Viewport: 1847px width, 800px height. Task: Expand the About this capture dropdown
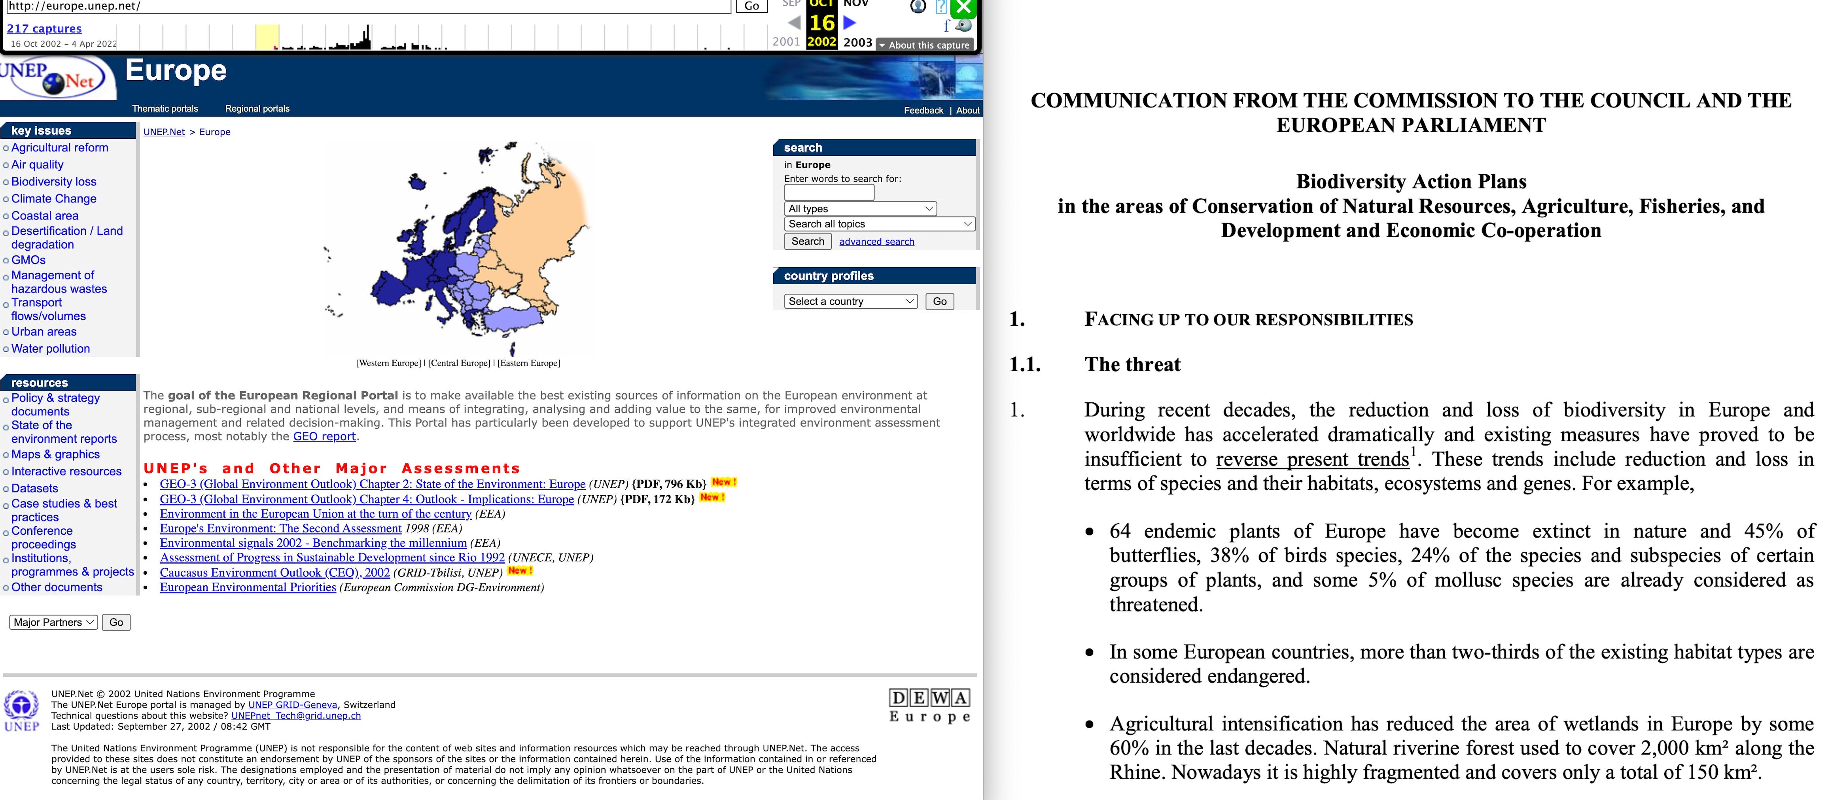tap(924, 44)
